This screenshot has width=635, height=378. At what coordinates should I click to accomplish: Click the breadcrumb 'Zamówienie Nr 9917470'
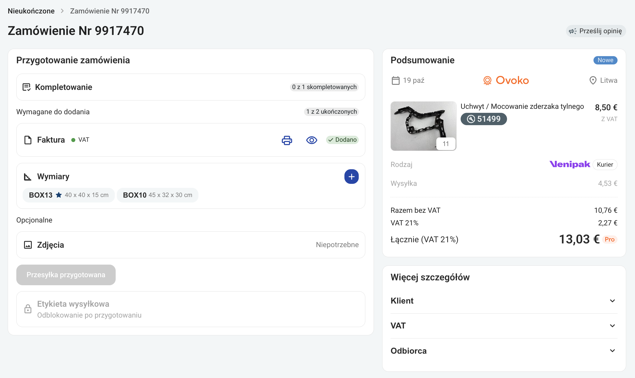[x=110, y=11]
